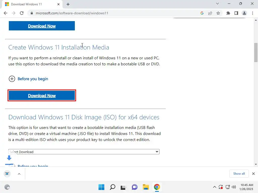Open the Before you begin link

click(x=33, y=79)
